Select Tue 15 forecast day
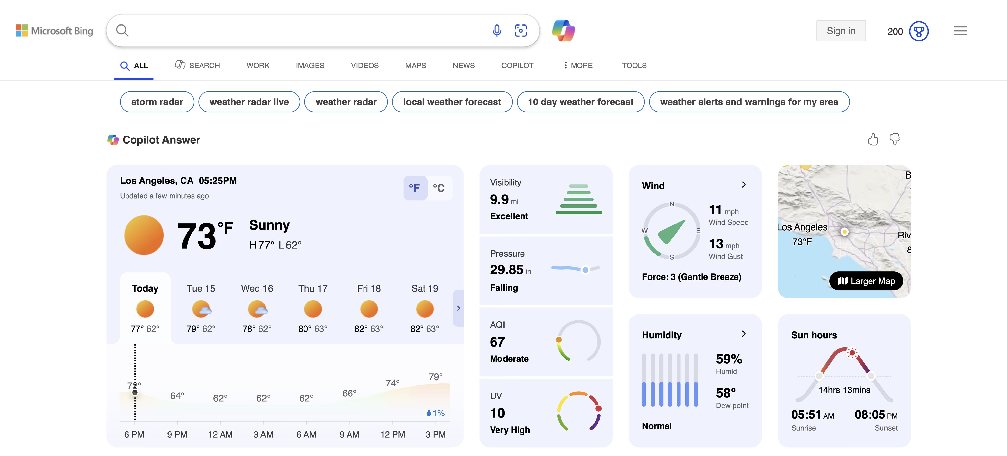 [x=201, y=308]
